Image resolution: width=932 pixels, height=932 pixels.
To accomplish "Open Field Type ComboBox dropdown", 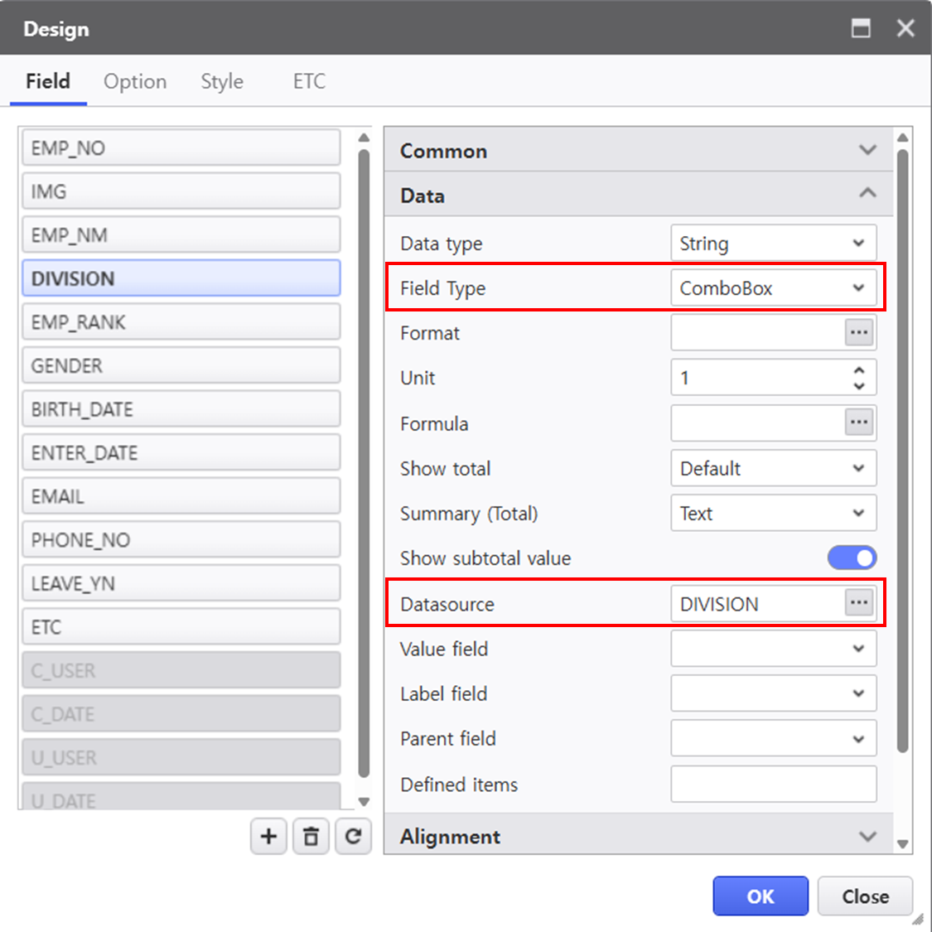I will point(773,287).
